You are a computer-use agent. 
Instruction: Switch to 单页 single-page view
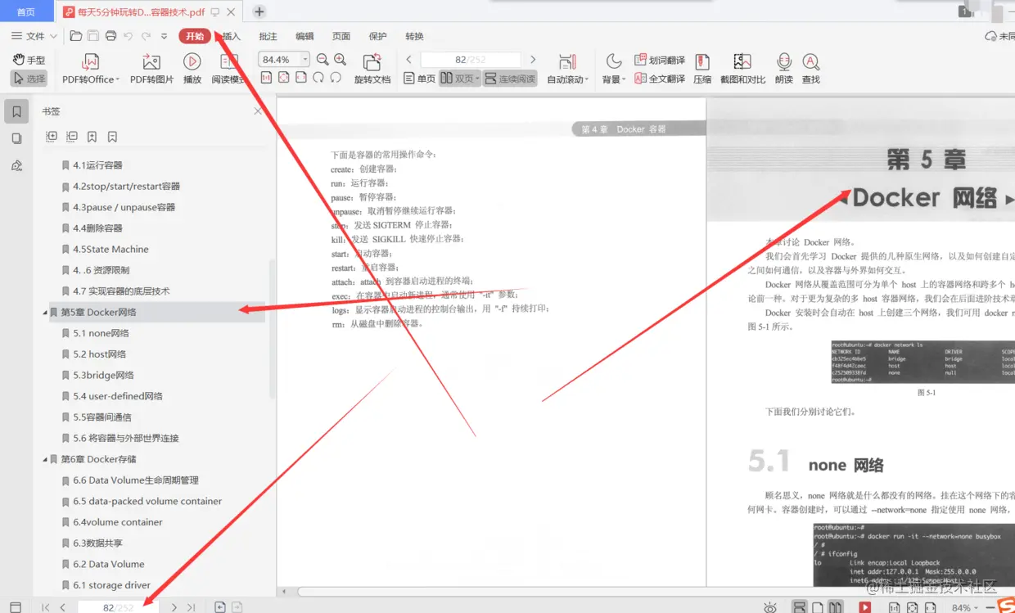419,79
